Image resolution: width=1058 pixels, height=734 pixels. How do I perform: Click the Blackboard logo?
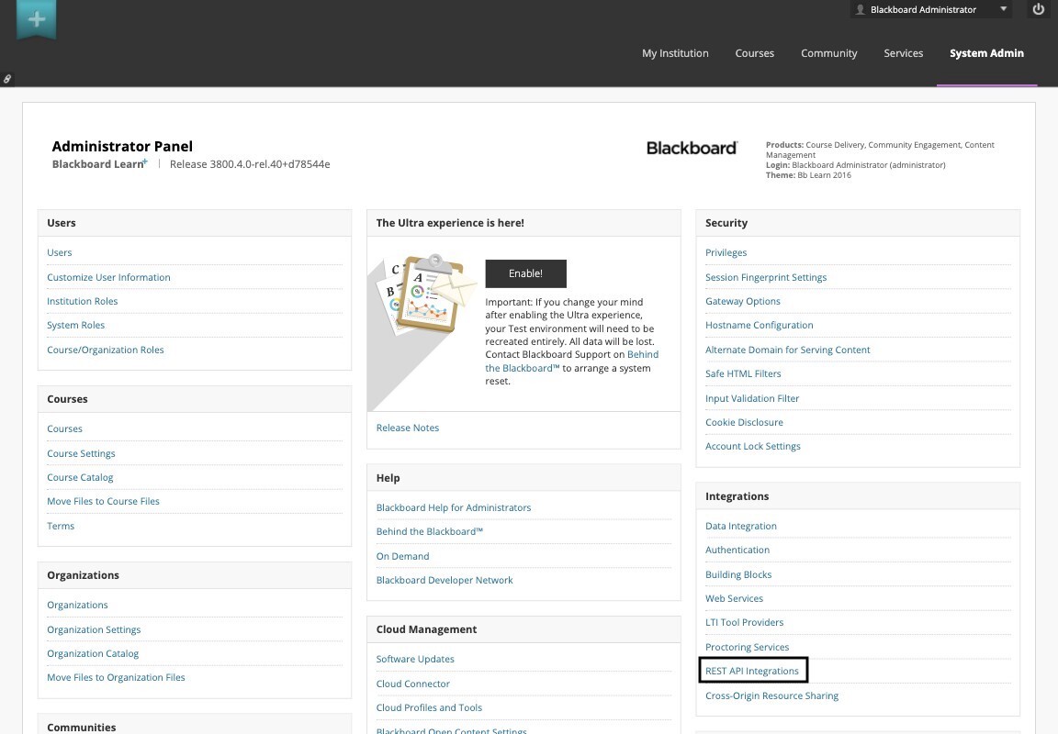point(692,149)
